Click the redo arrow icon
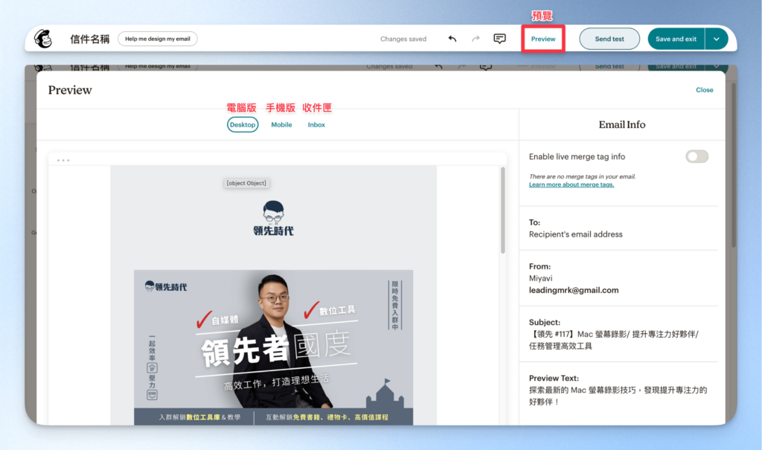762x450 pixels. tap(476, 39)
